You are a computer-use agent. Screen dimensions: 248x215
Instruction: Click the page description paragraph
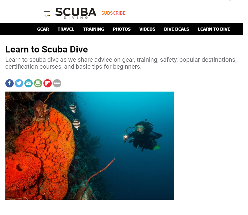[x=121, y=63]
